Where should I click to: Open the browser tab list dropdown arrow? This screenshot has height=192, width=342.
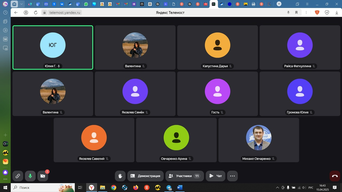click(x=21, y=4)
